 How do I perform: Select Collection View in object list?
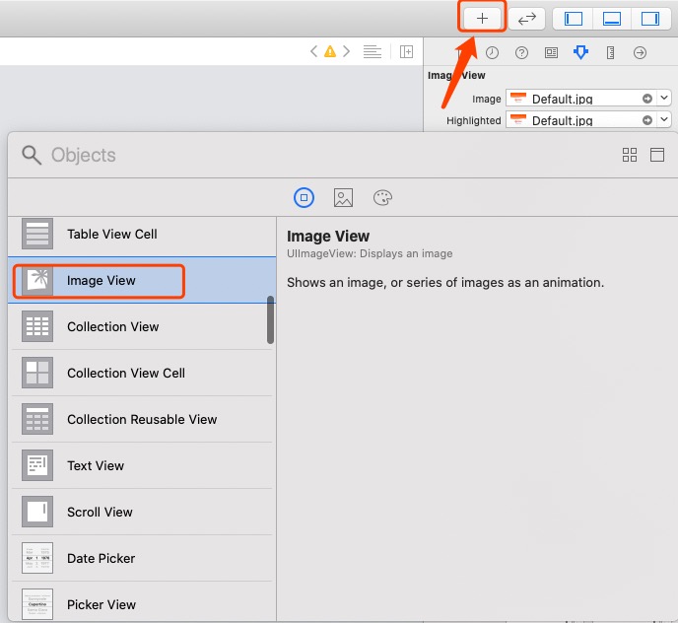[x=113, y=326]
